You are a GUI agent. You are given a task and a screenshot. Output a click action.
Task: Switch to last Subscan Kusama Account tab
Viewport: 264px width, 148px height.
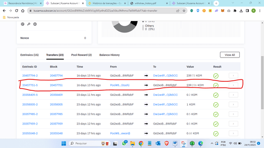pos(191,3)
